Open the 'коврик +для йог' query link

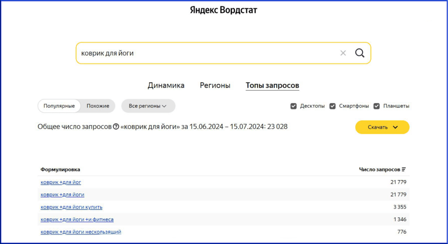pos(61,182)
